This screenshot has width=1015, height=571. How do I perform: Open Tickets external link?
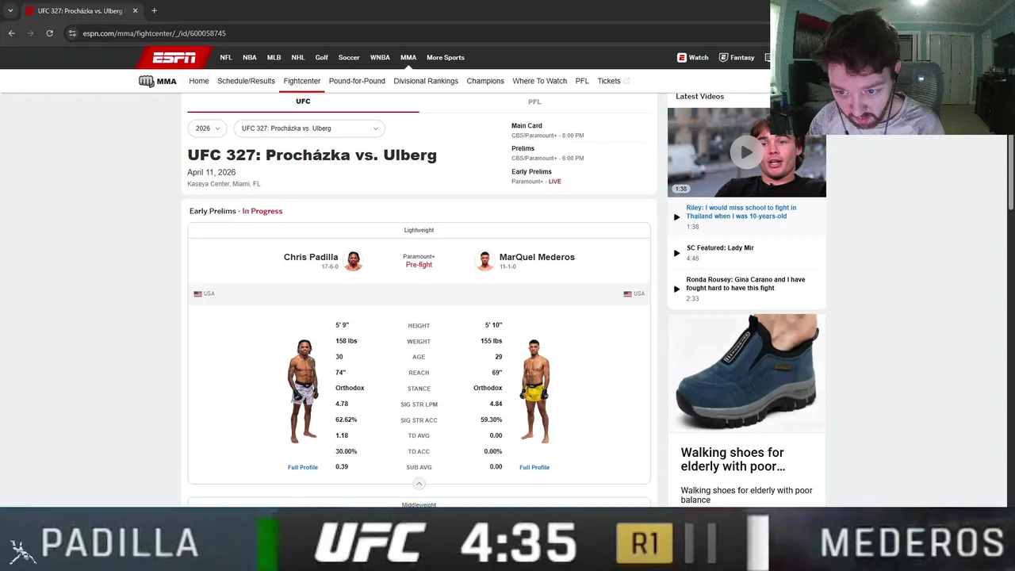point(613,81)
